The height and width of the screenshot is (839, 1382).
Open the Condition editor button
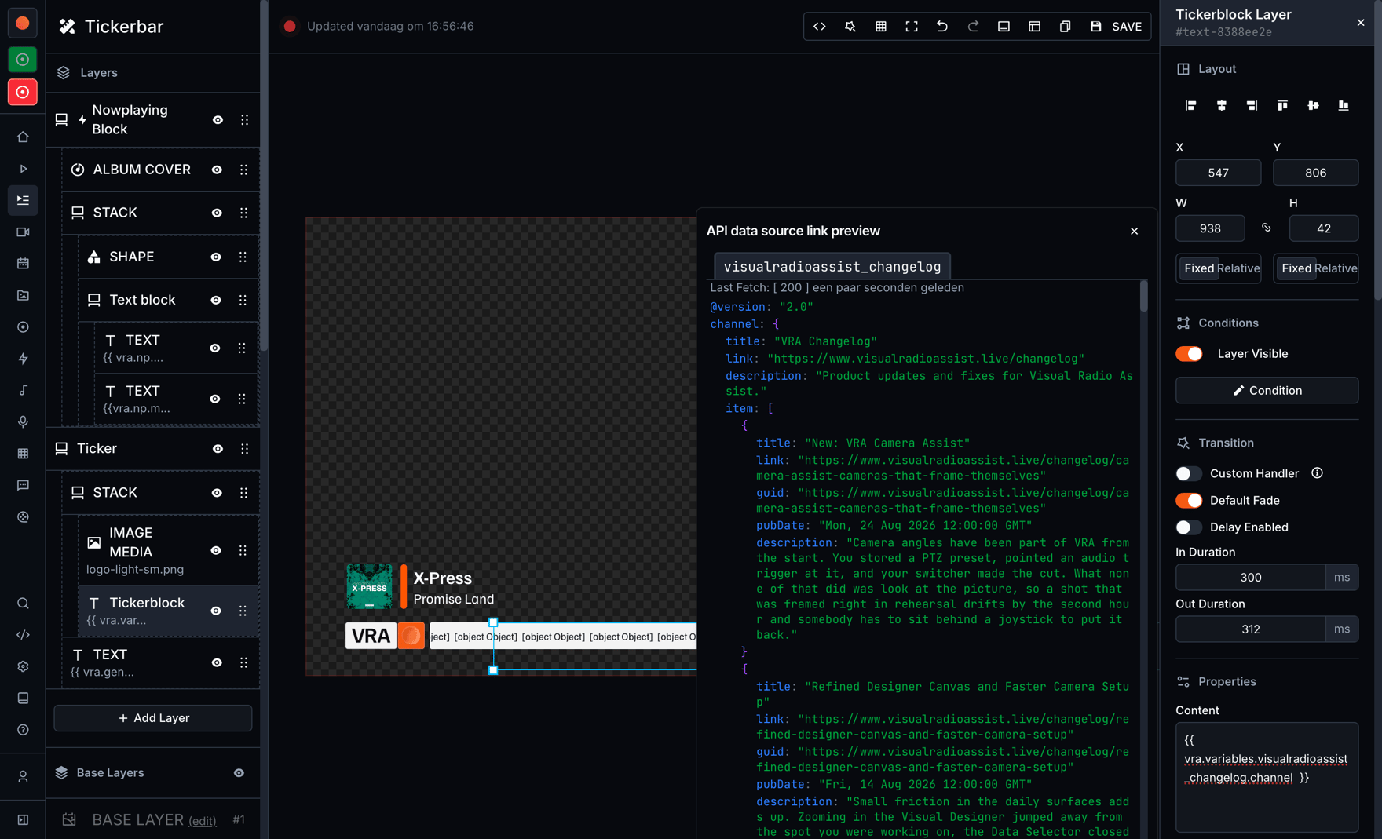pyautogui.click(x=1267, y=391)
